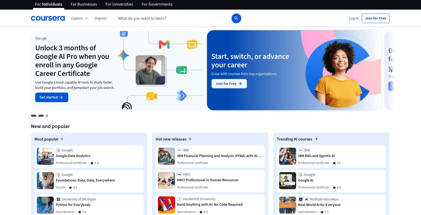Open Build Anything with AI course thumbnail
Screen dimensions: 421x215
pos(166,205)
